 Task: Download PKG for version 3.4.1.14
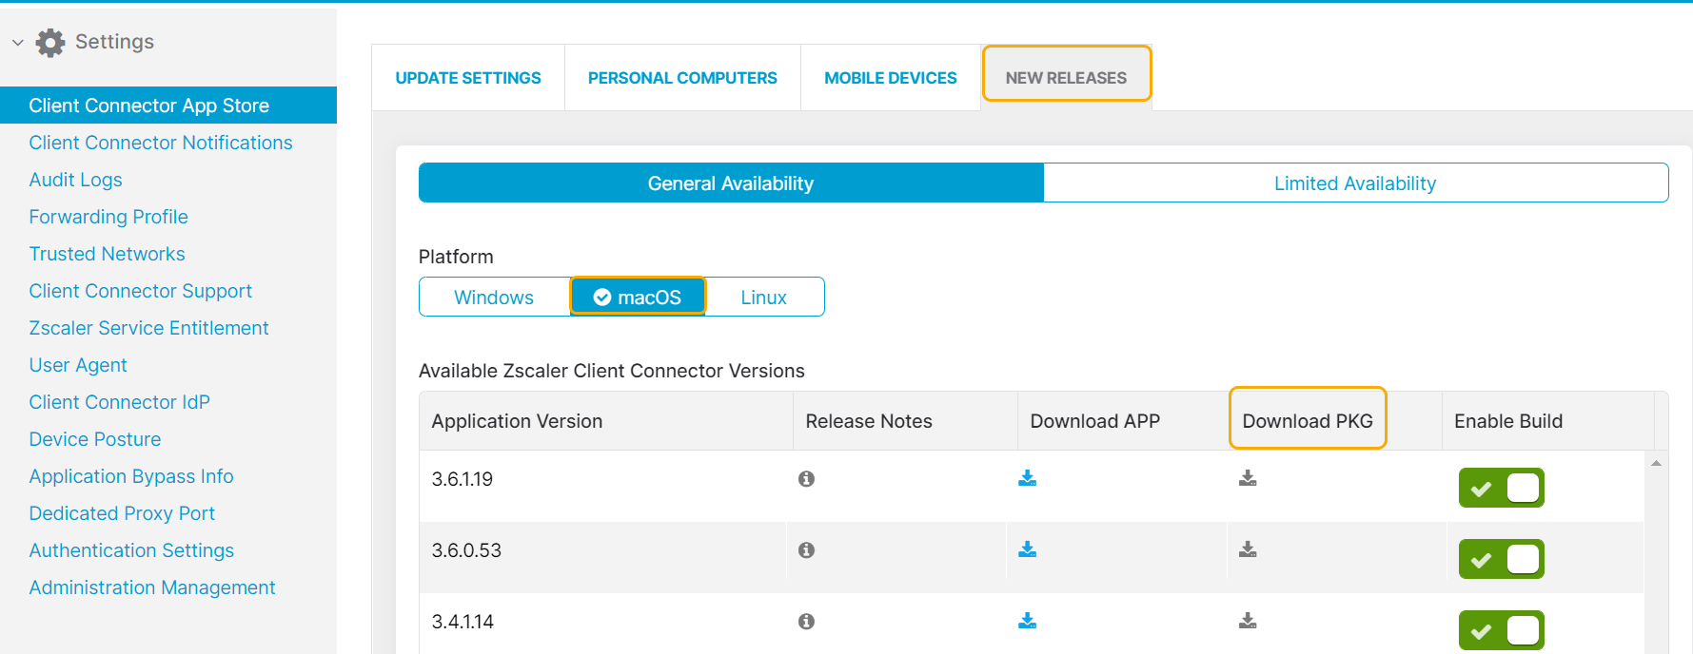tap(1248, 621)
